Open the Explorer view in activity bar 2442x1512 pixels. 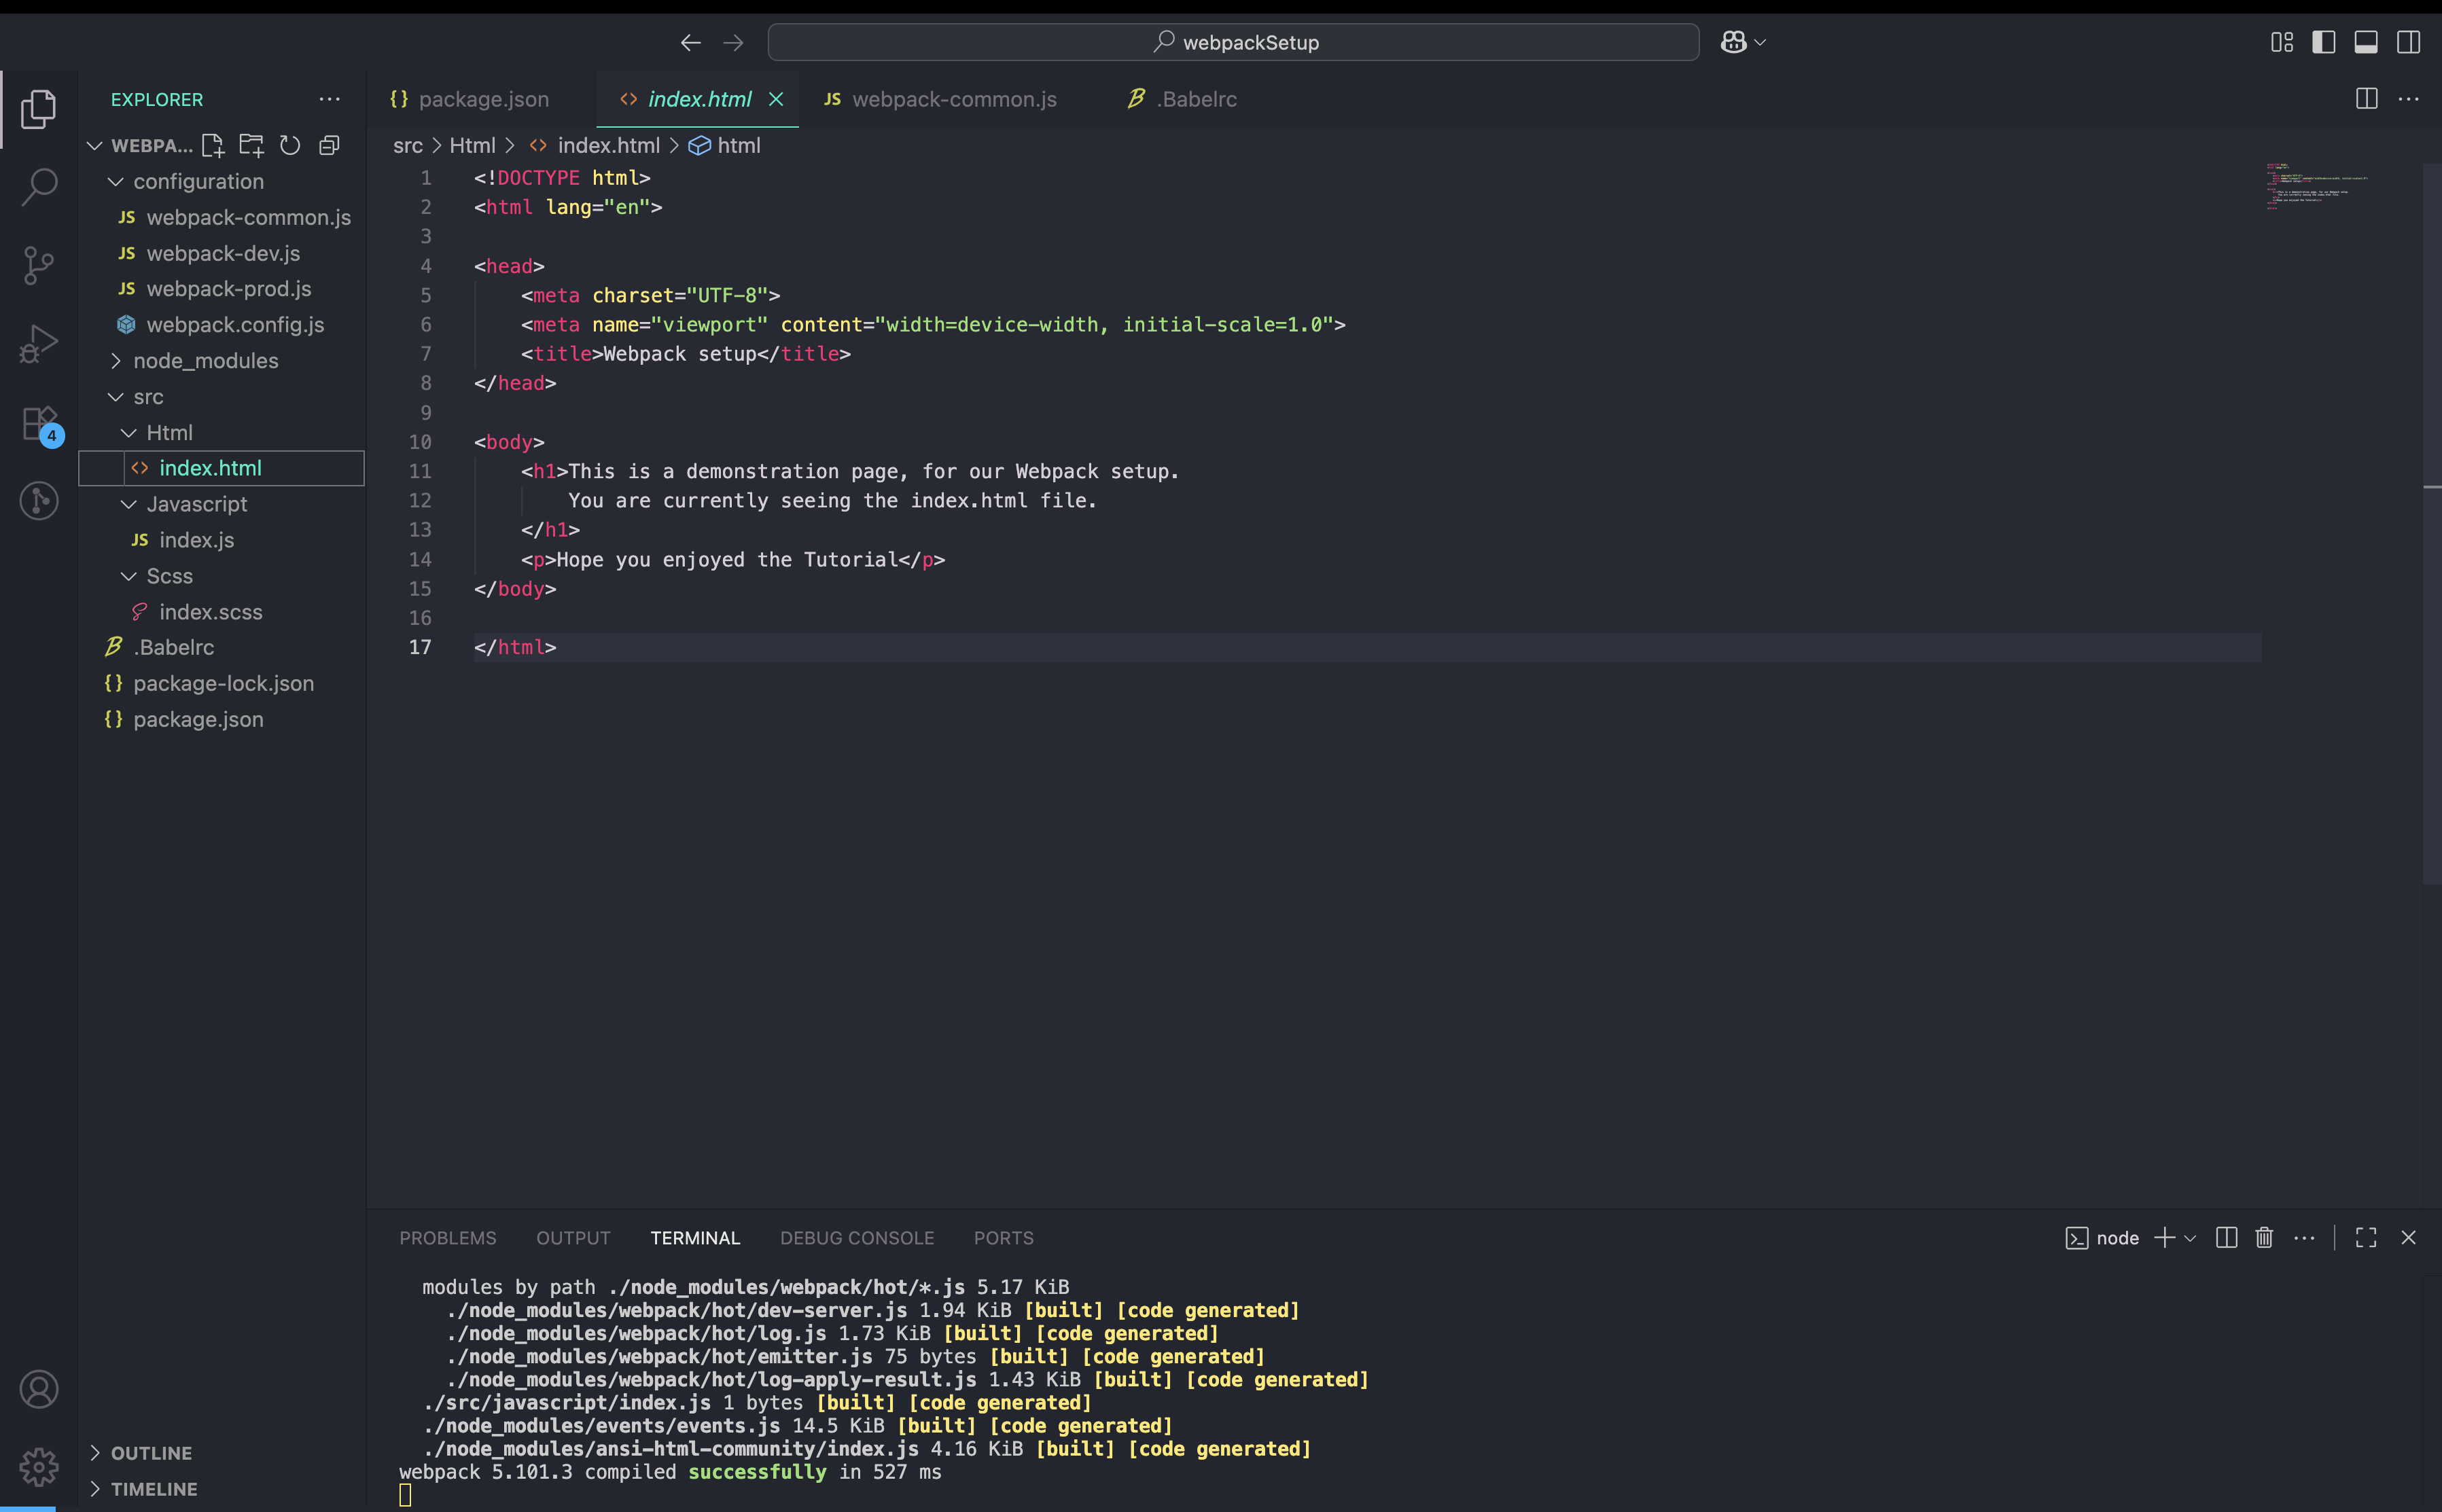[38, 108]
